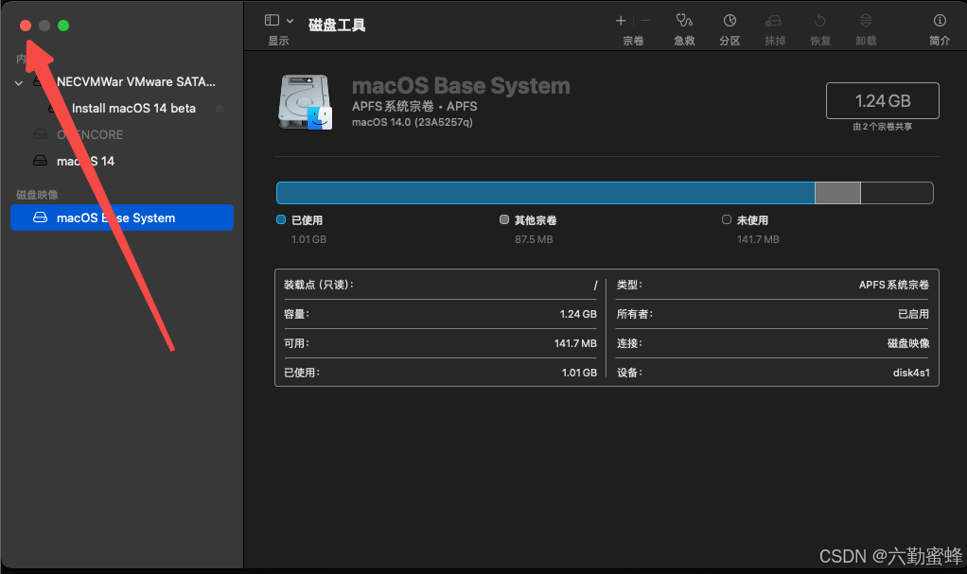Select the Restore (恢复) toolbar icon
Viewport: 967px width, 574px height.
pos(819,21)
